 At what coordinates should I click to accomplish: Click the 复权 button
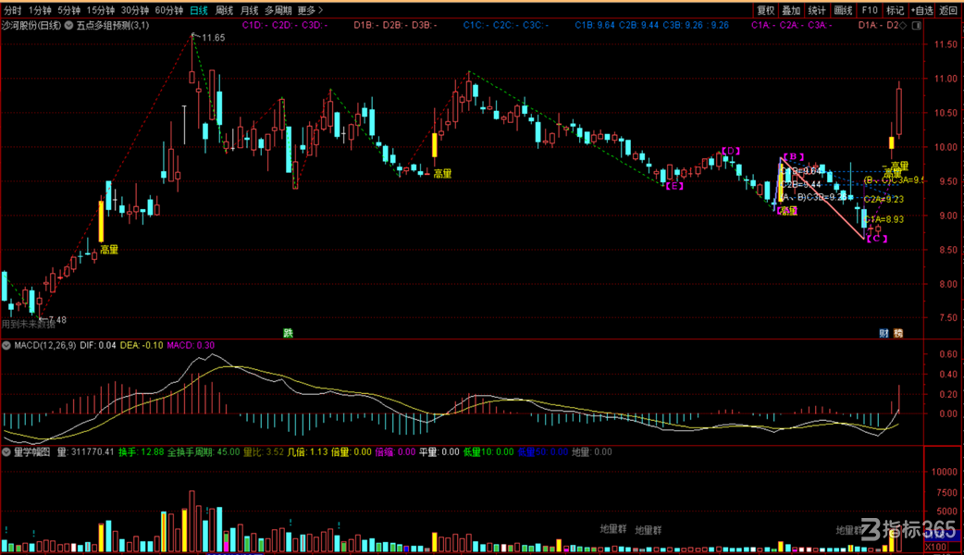click(x=765, y=10)
